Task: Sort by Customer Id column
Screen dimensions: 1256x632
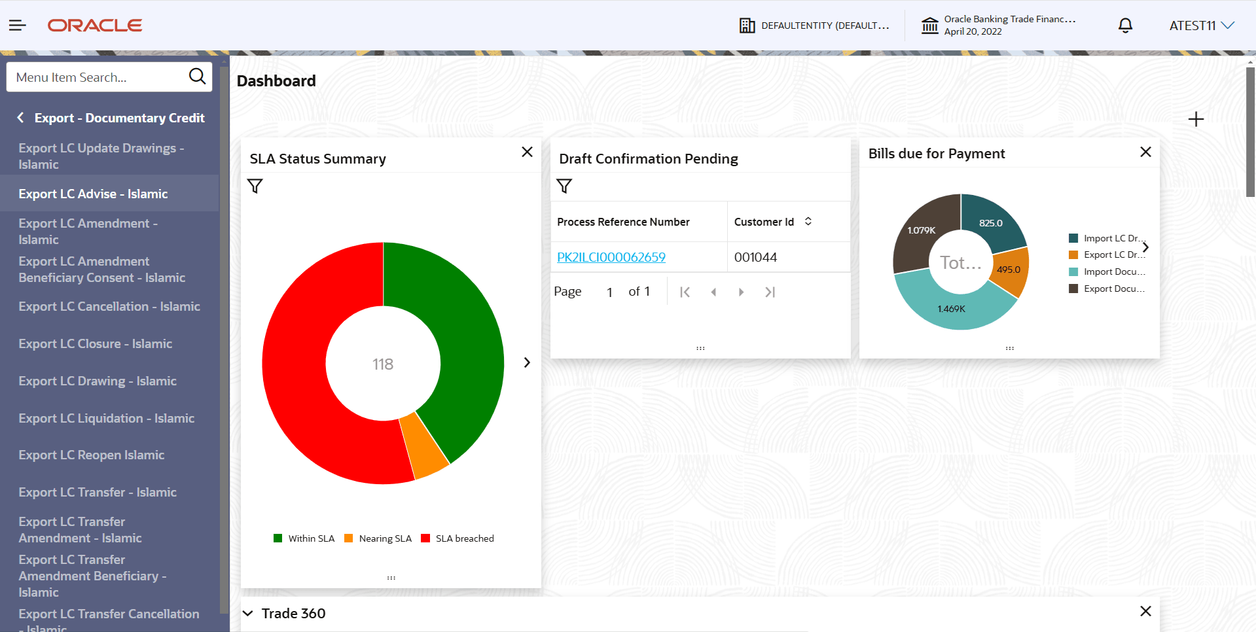Action: pos(808,221)
